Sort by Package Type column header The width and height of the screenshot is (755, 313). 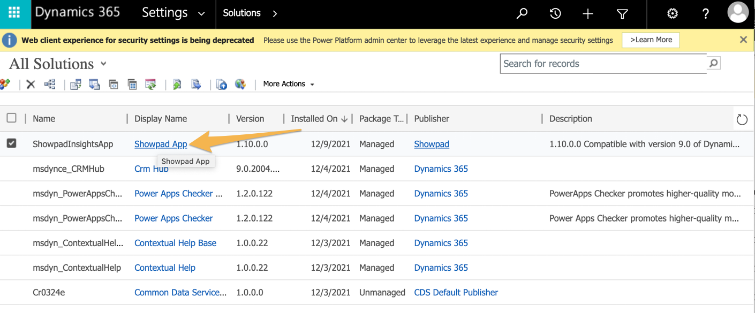[x=381, y=119]
